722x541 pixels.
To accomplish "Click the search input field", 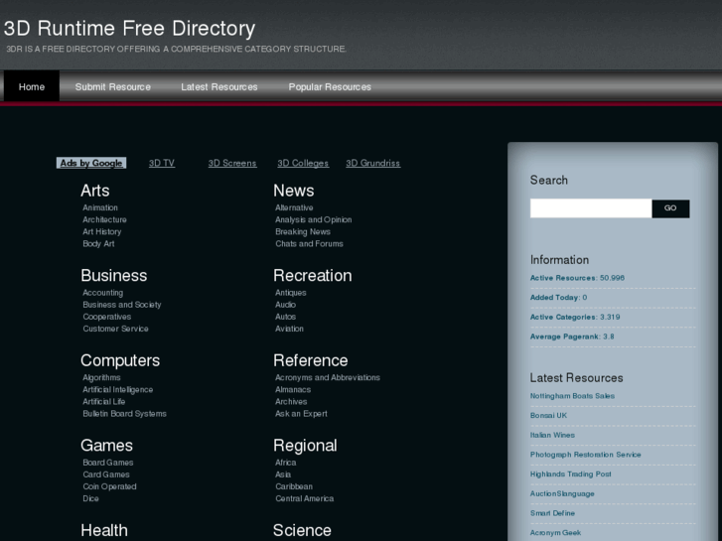I will 590,208.
